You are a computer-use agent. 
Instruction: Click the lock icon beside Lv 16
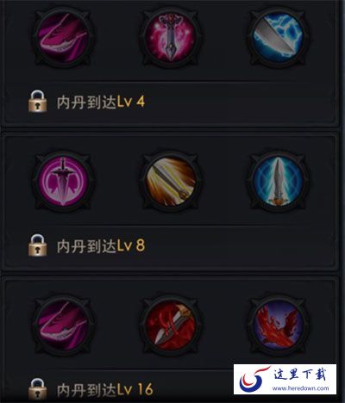click(38, 389)
